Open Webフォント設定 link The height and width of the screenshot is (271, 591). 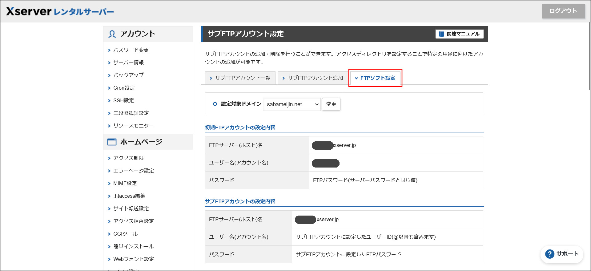pos(134,259)
